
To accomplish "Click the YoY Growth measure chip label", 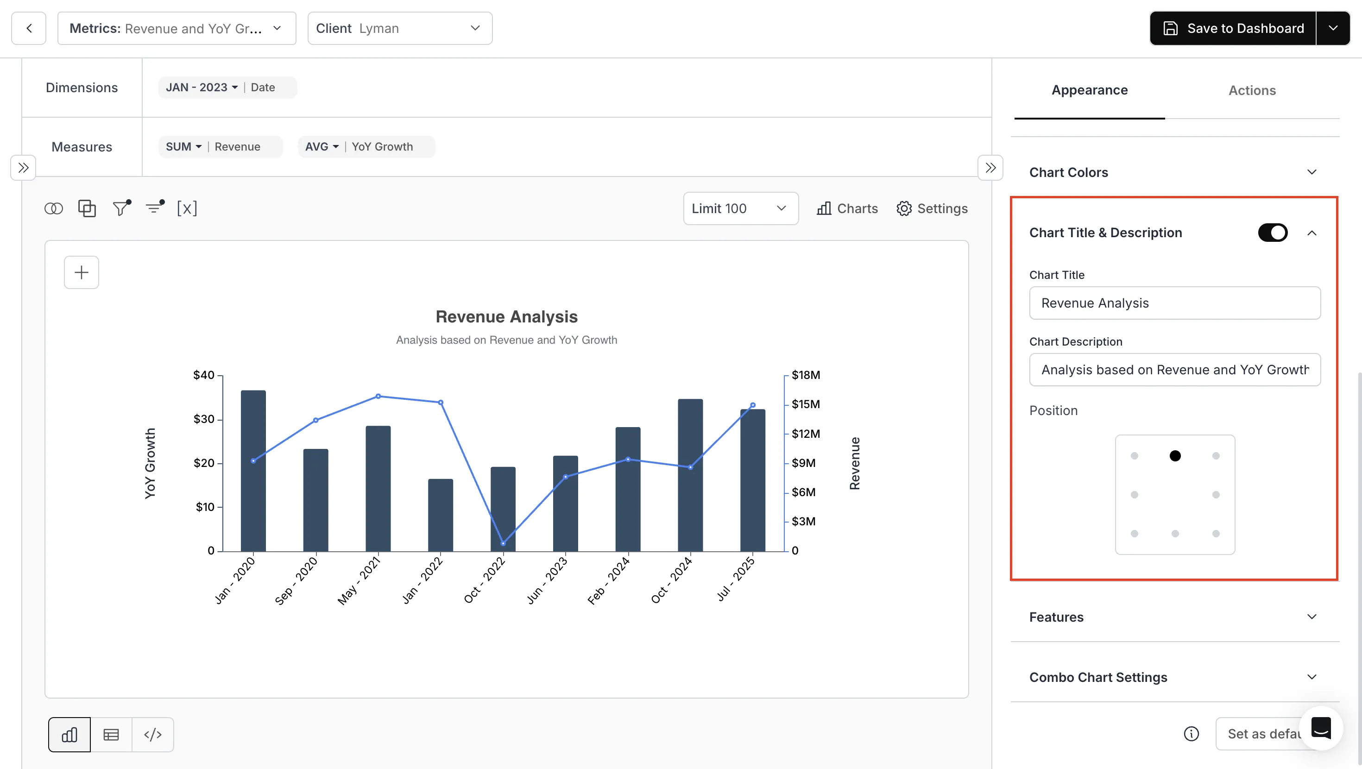I will (382, 146).
